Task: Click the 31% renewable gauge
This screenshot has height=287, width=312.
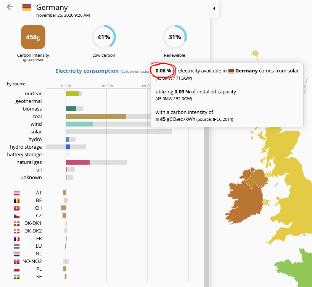Action: (x=174, y=37)
